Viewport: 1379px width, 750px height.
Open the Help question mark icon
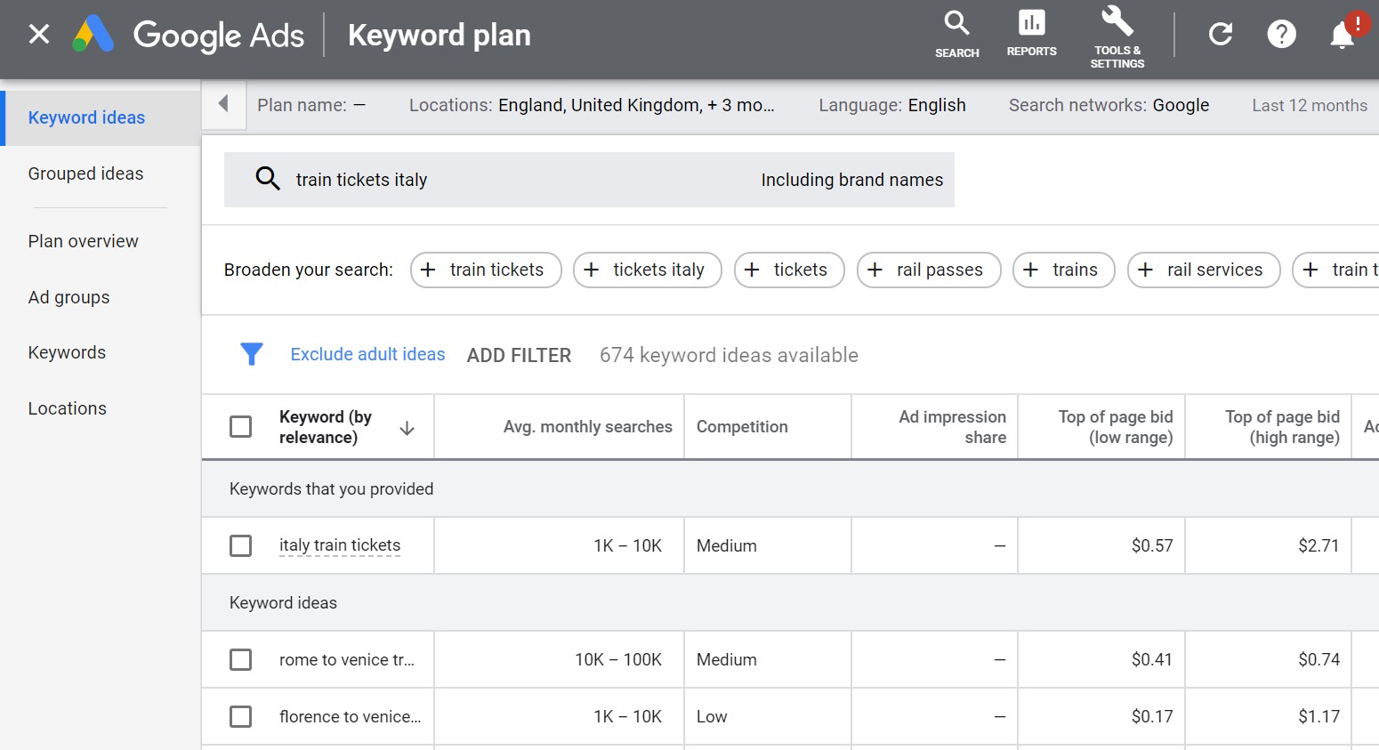1281,33
